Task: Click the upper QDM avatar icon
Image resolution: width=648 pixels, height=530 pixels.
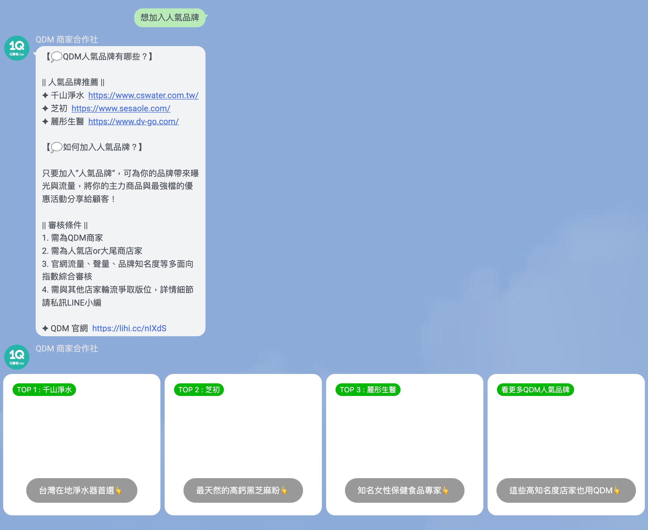Action: (17, 48)
